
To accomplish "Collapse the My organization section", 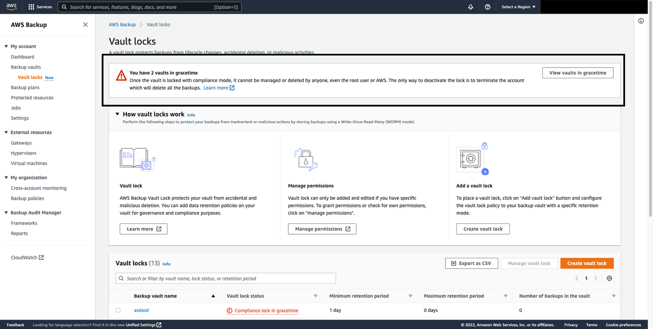I will coord(6,178).
